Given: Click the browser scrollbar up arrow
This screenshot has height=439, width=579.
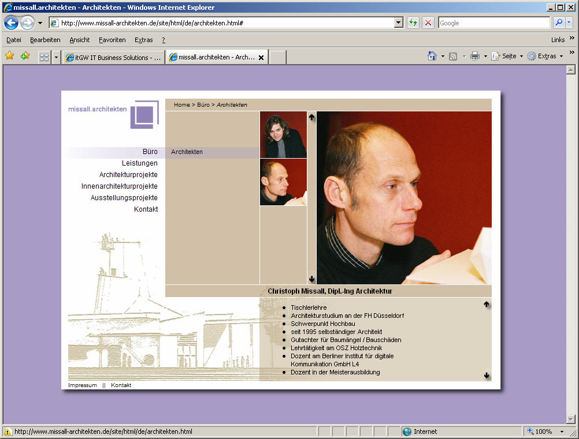Looking at the screenshot, I should pos(570,69).
